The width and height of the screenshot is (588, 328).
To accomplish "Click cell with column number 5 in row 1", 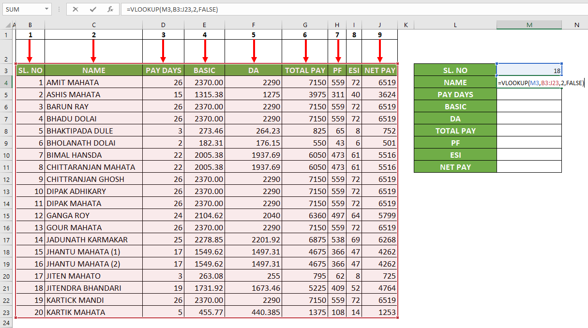I will [254, 34].
